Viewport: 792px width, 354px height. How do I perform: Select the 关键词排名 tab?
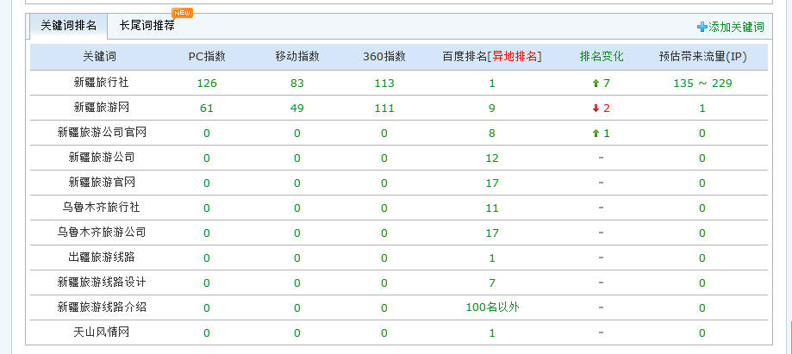68,26
